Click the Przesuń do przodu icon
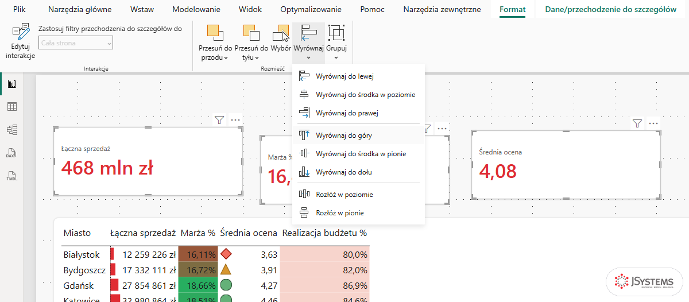689x302 pixels. pos(215,33)
